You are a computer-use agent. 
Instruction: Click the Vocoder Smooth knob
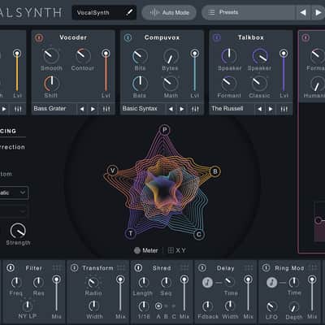coord(51,55)
